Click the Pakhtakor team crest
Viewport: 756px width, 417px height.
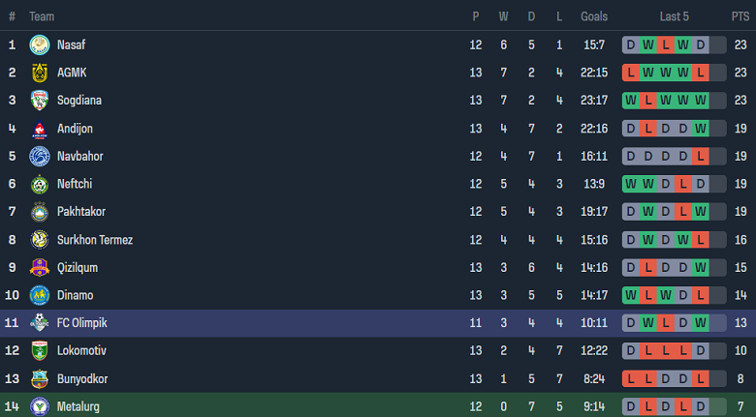click(x=40, y=212)
